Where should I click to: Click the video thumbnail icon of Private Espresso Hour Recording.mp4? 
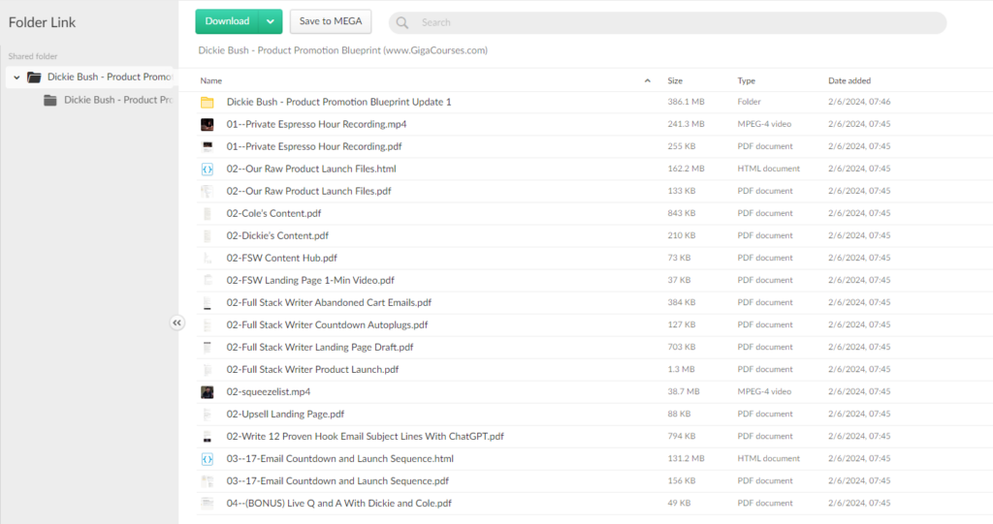(207, 125)
